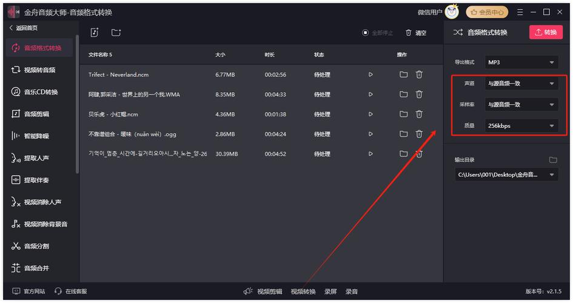The width and height of the screenshot is (573, 303).
Task: Start conversion with the 转换 button
Action: (546, 32)
